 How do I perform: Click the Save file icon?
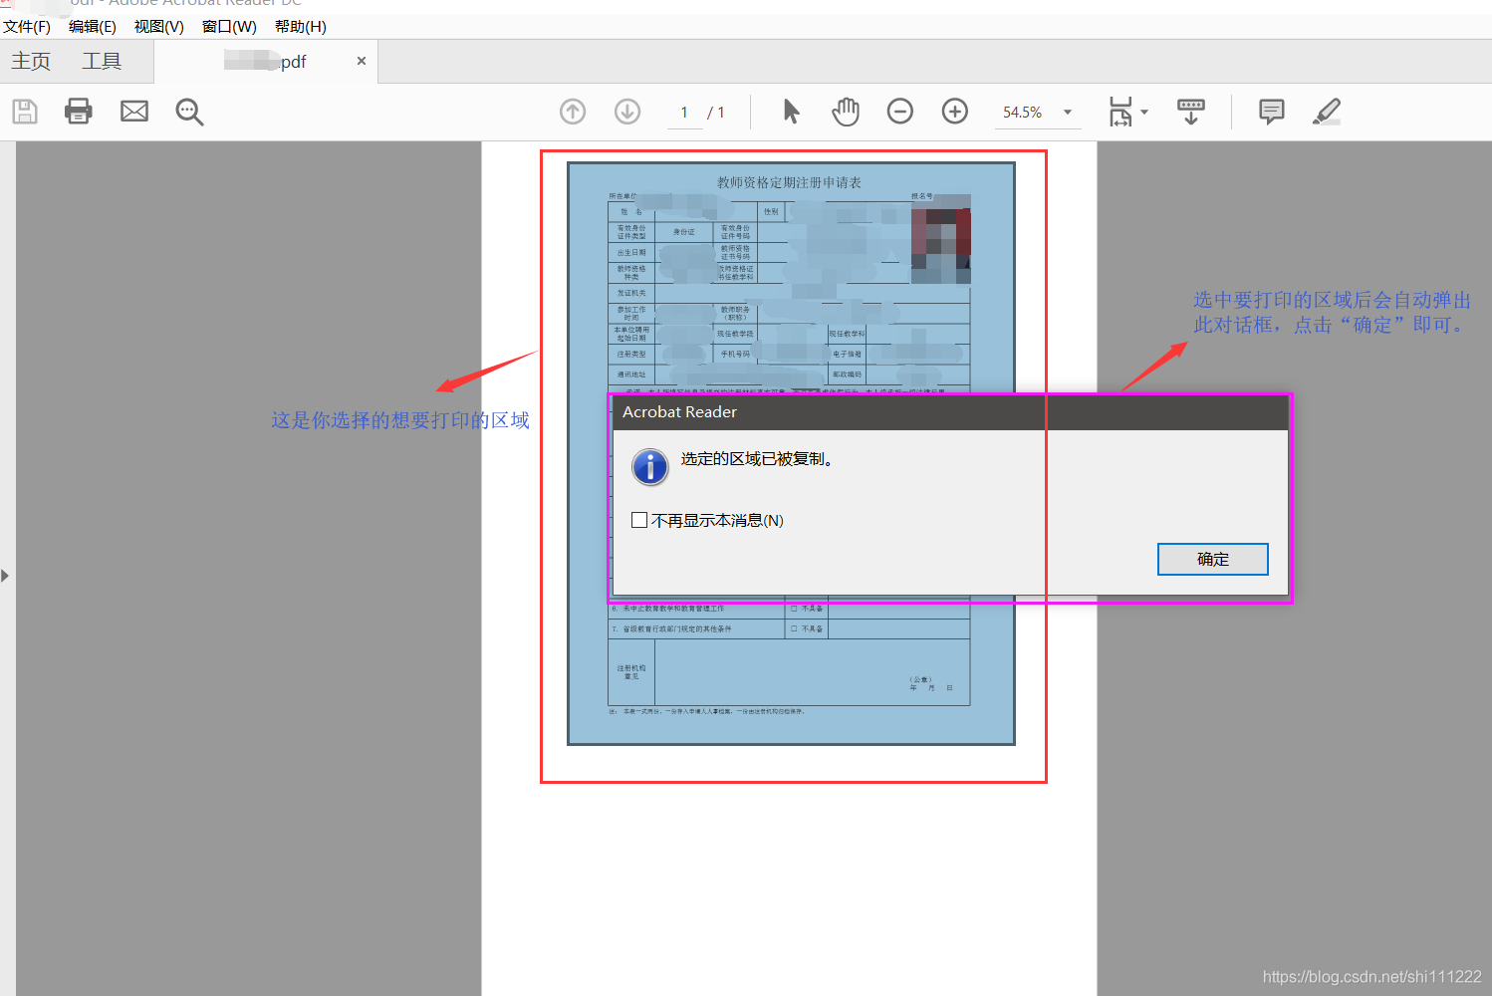point(25,112)
